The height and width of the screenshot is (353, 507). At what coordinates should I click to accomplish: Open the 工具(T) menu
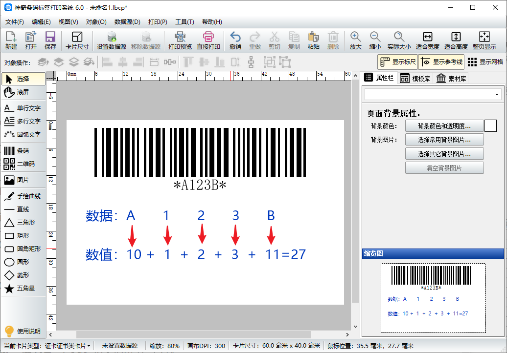click(184, 22)
